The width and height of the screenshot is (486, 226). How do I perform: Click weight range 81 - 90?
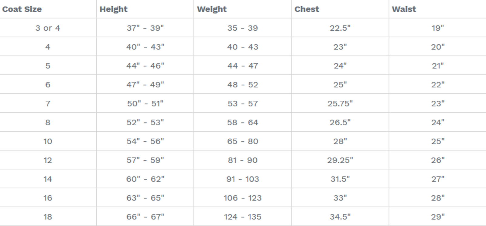pyautogui.click(x=243, y=160)
